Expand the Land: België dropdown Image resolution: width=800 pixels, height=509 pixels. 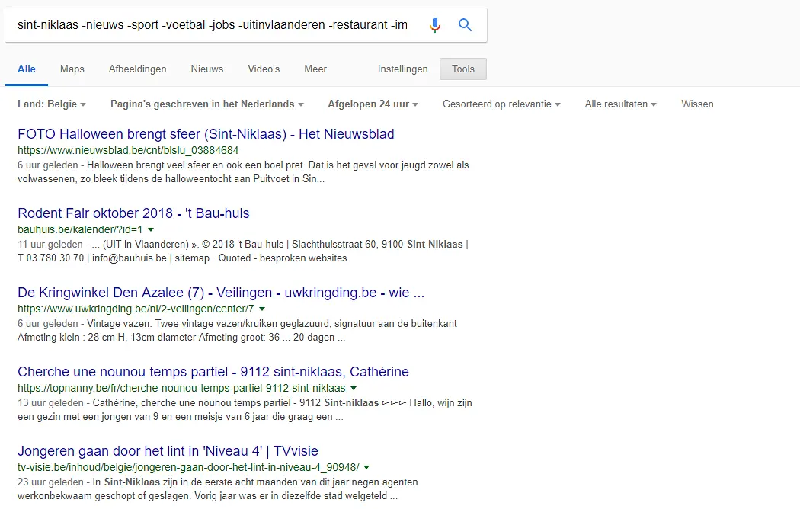point(52,104)
